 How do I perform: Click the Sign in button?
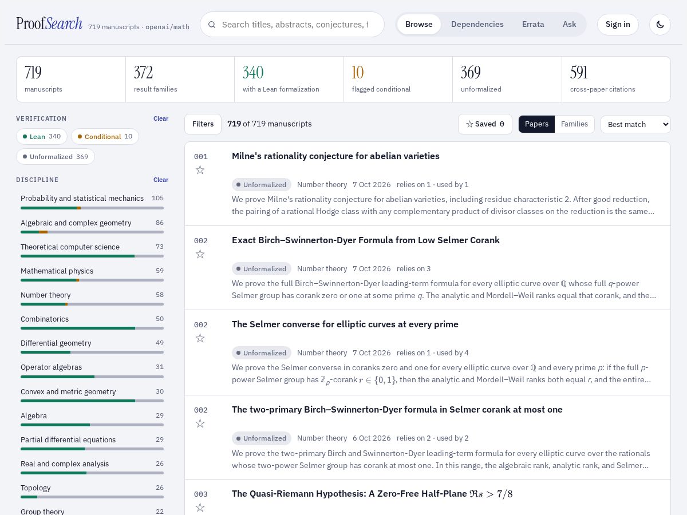coord(618,25)
